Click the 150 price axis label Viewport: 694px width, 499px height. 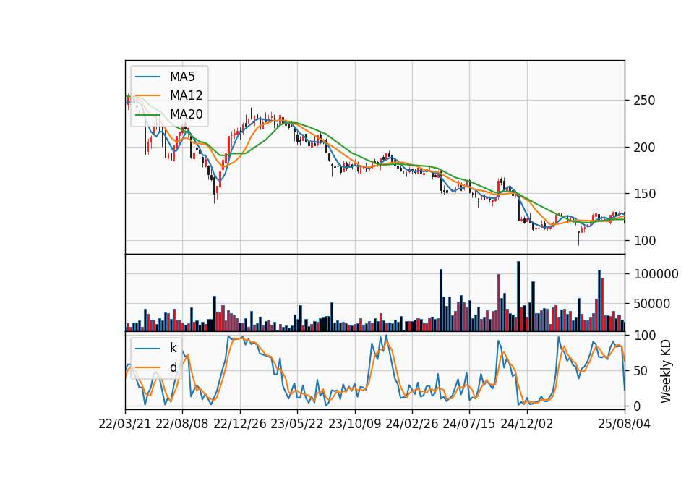(x=644, y=194)
